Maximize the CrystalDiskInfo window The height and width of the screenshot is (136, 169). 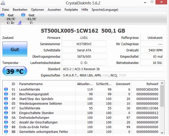click(x=152, y=2)
